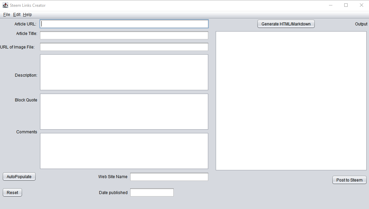
Task: Click the 'Date published' label
Action: [x=113, y=192]
